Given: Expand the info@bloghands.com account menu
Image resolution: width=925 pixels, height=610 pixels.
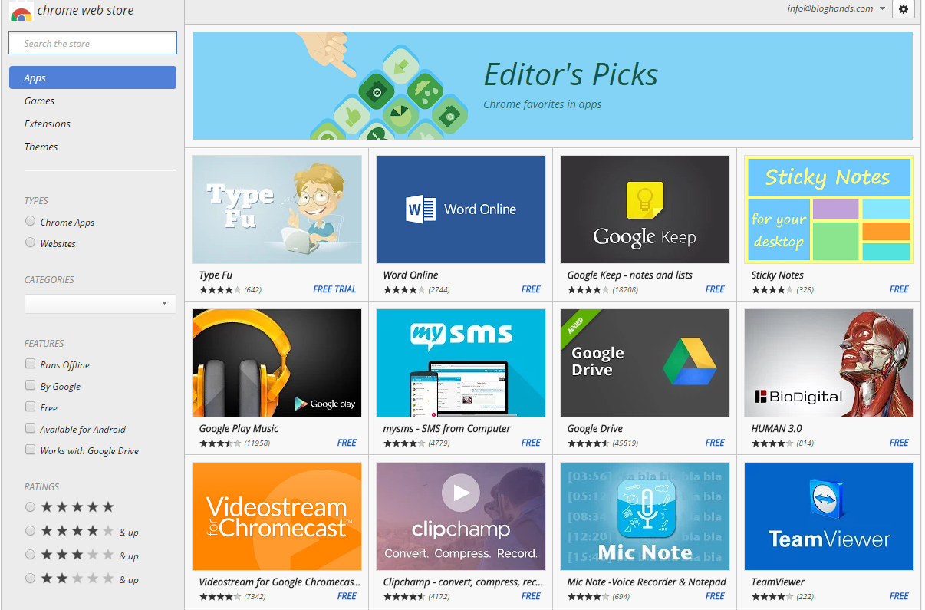Looking at the screenshot, I should [x=836, y=8].
